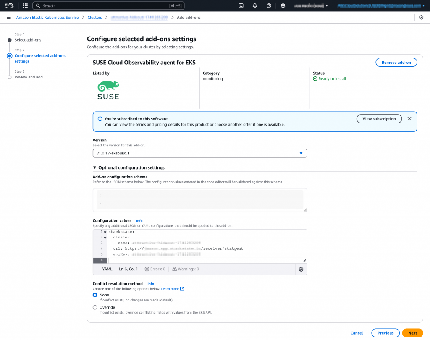This screenshot has width=430, height=340.
Task: Open the version v1.0.17-eksbuild.1 dropdown
Action: [199, 153]
